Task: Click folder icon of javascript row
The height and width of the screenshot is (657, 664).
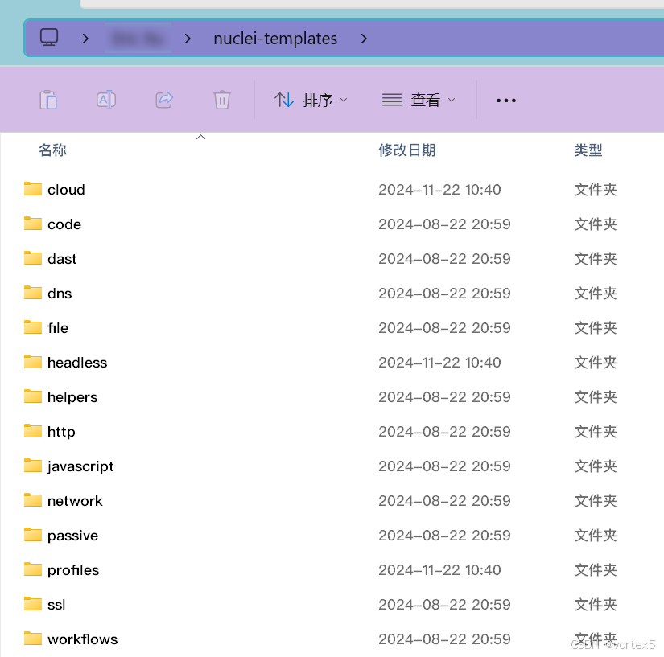Action: [33, 466]
